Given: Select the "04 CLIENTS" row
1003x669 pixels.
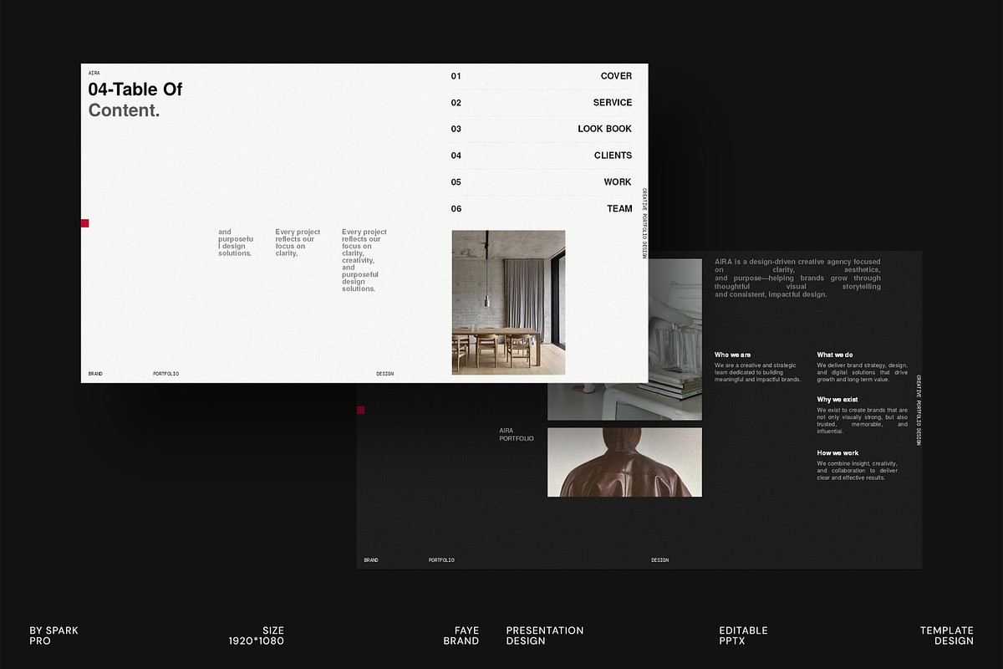Looking at the screenshot, I should (x=542, y=156).
